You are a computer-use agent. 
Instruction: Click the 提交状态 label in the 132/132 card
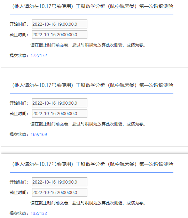click(x=19, y=213)
